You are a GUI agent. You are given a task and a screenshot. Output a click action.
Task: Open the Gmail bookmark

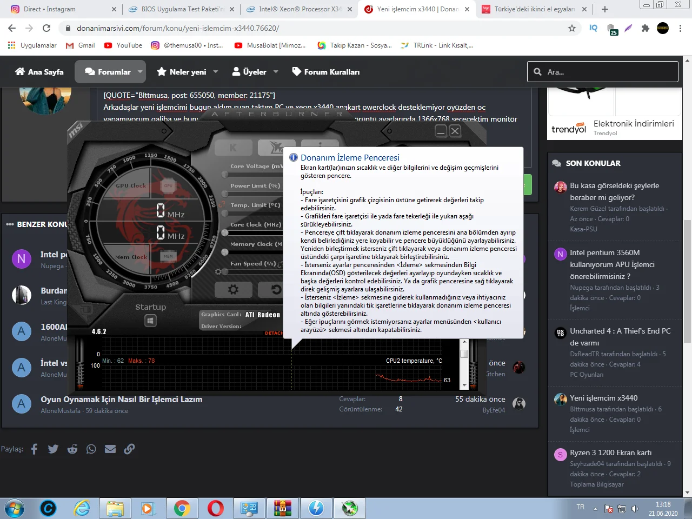click(x=80, y=45)
